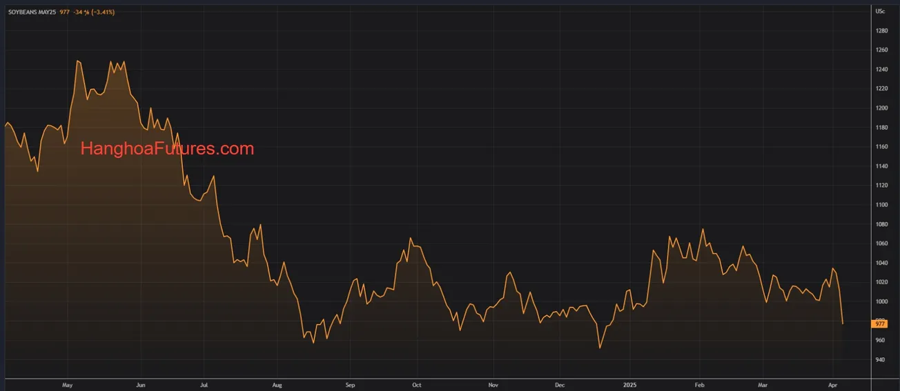Click the -3.41% price change label
This screenshot has width=900, height=391.
point(101,12)
